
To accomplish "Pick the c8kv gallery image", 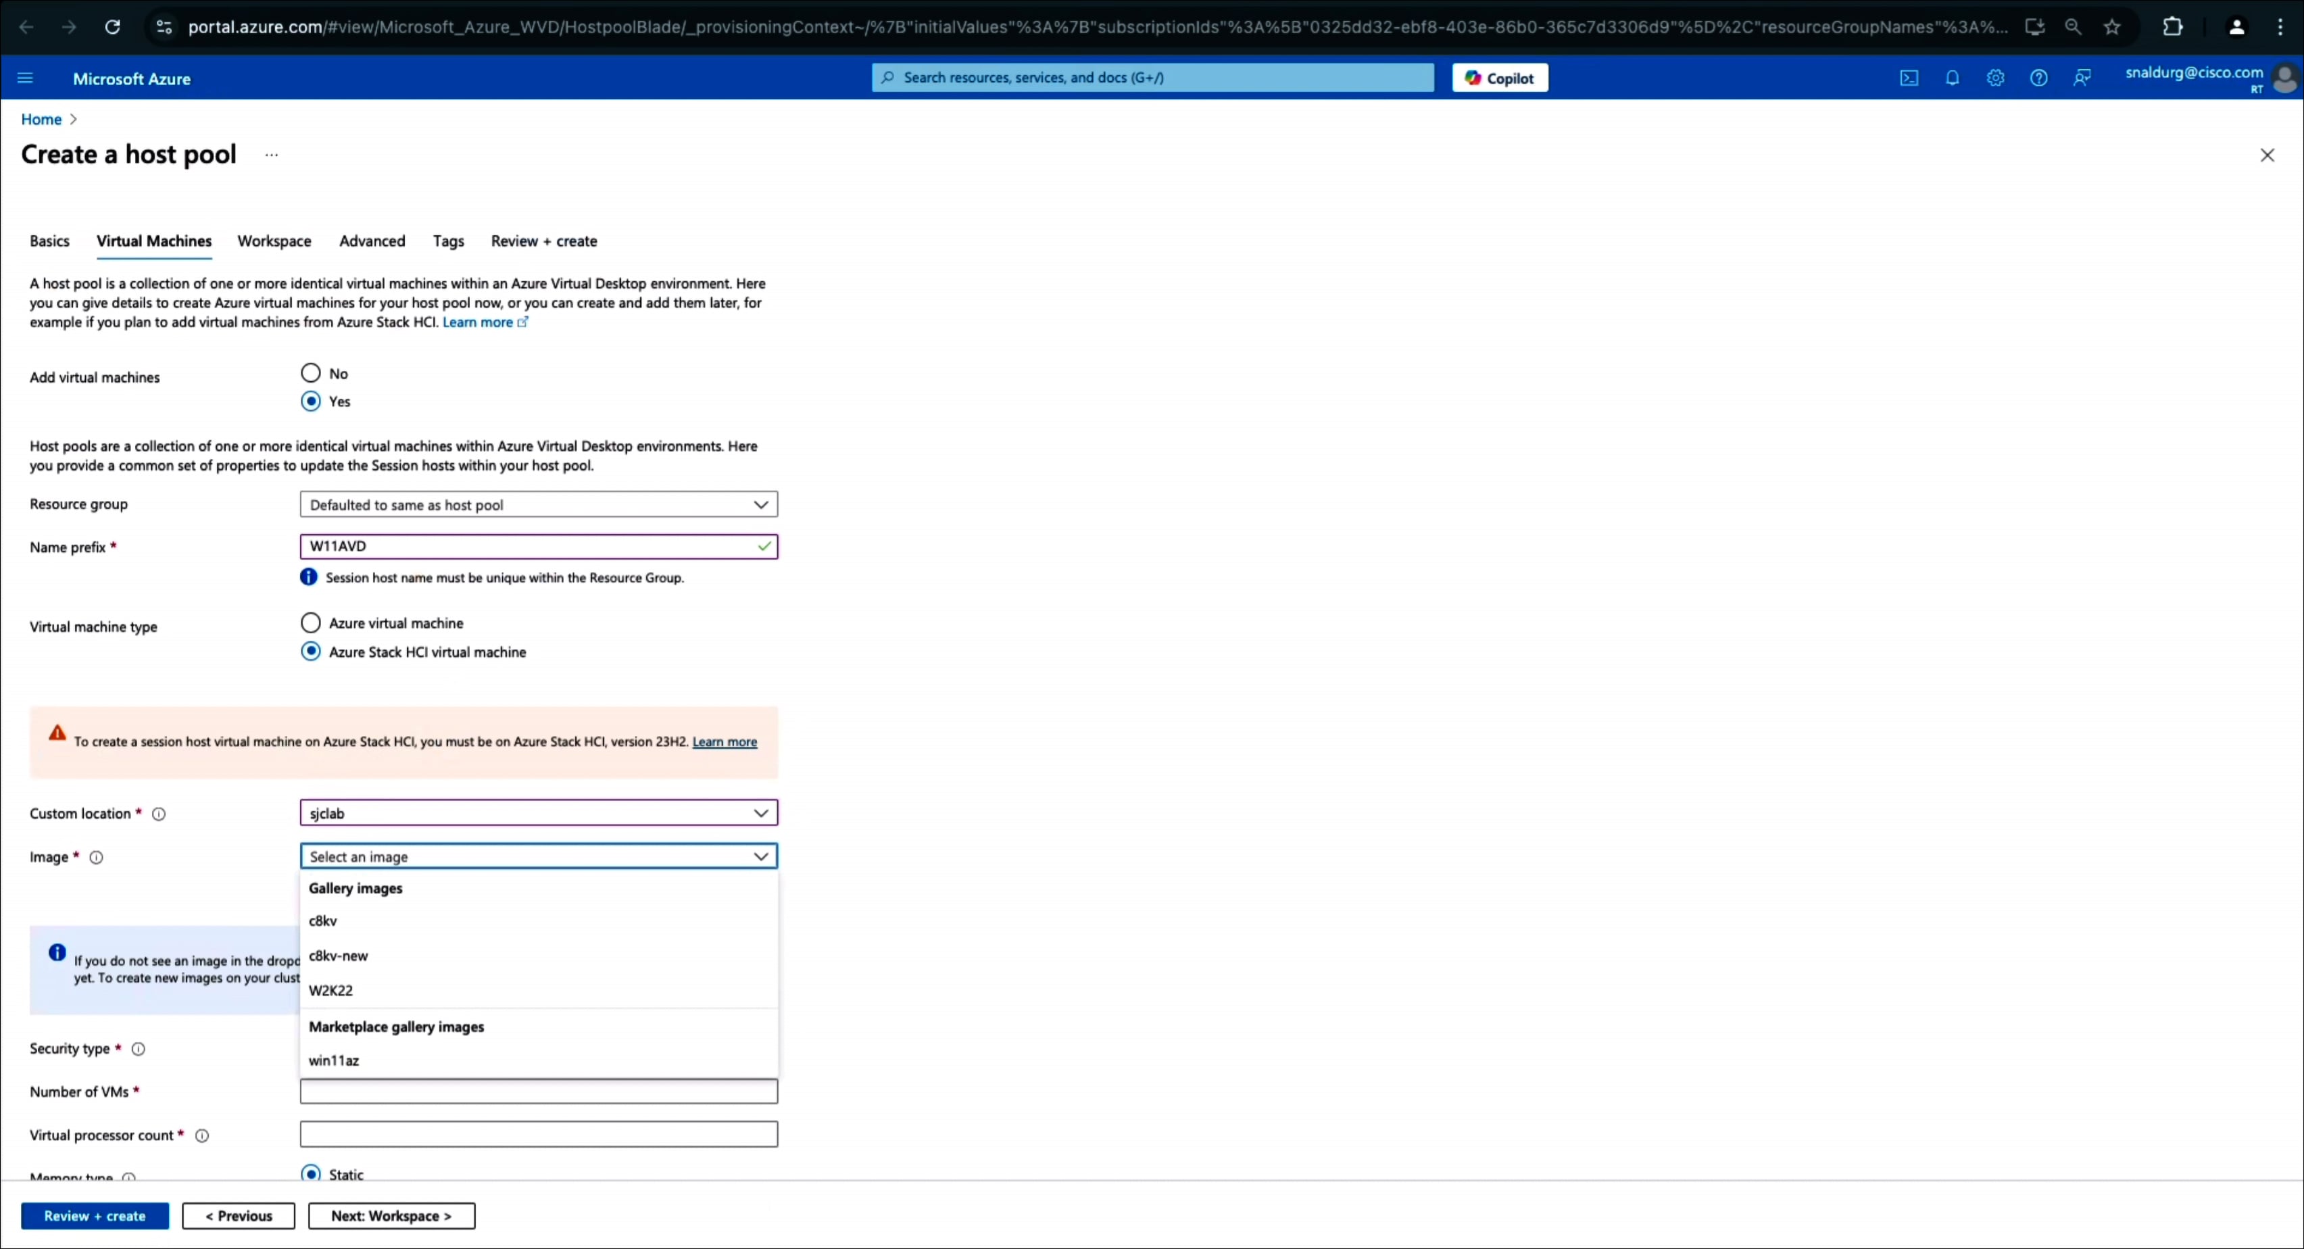I will [x=539, y=921].
